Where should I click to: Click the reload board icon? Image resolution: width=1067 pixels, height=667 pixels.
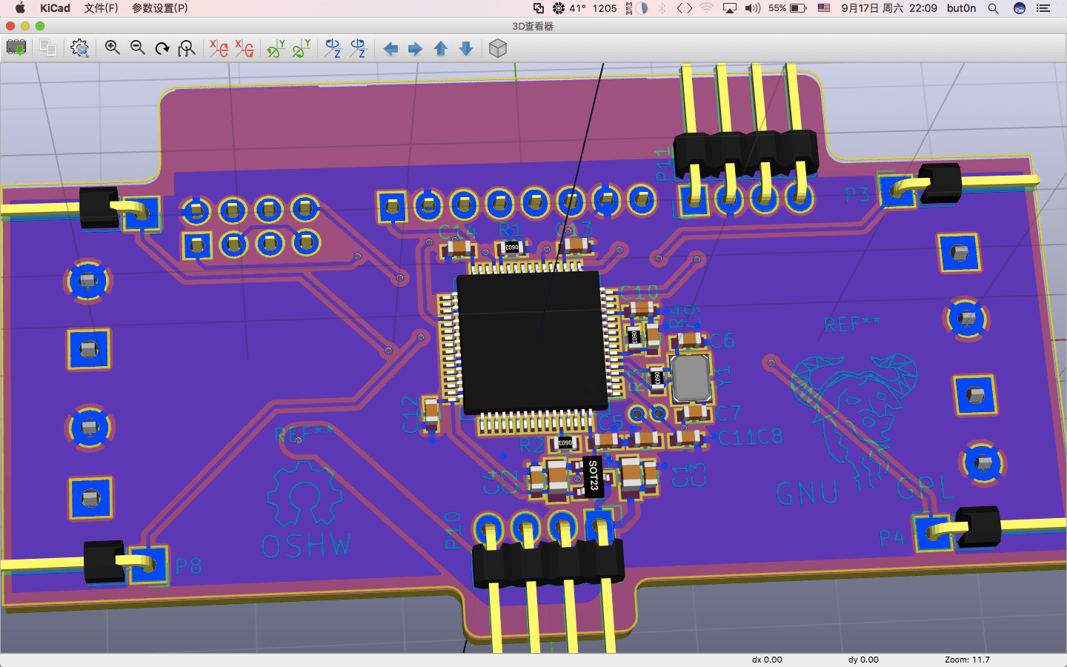pos(16,48)
